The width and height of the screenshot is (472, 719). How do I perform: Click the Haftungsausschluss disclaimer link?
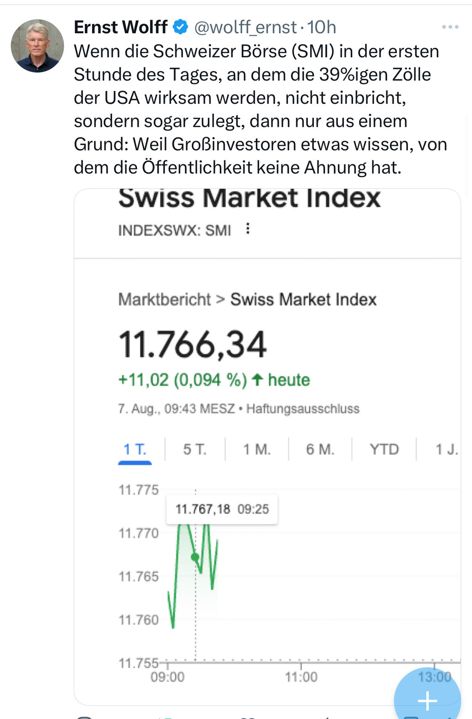pos(302,409)
